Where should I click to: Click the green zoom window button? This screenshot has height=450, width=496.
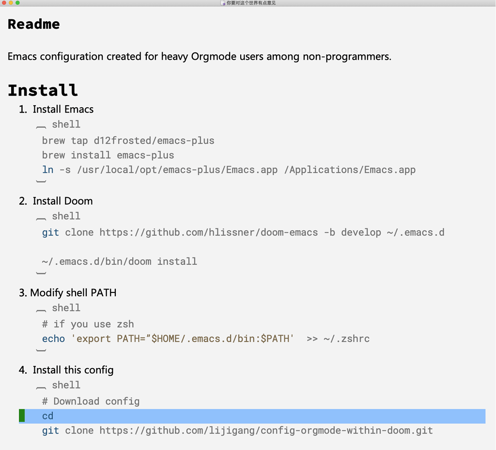tap(18, 3)
